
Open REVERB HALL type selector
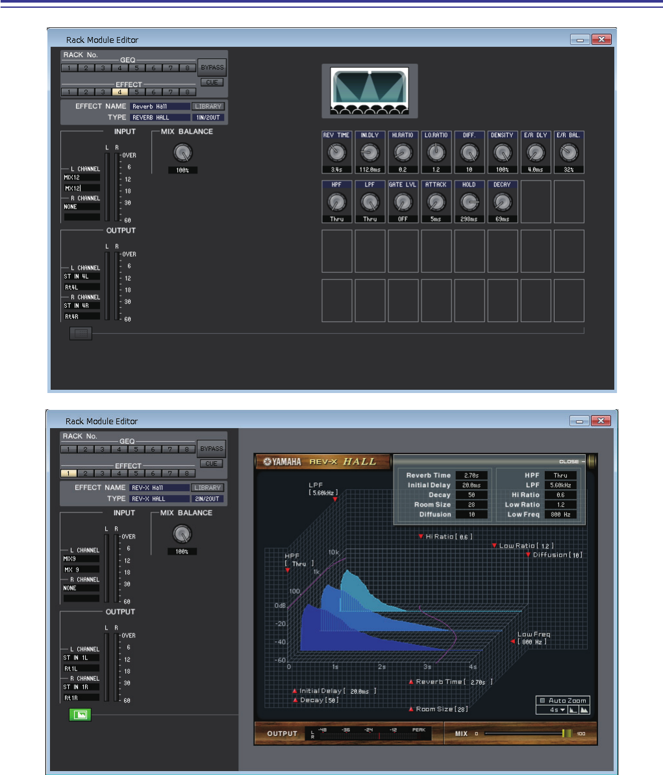pos(160,118)
